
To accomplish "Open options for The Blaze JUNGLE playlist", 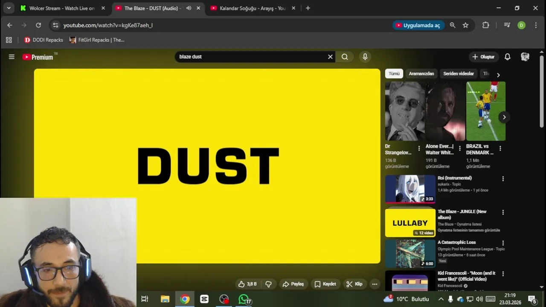I will 503,212.
